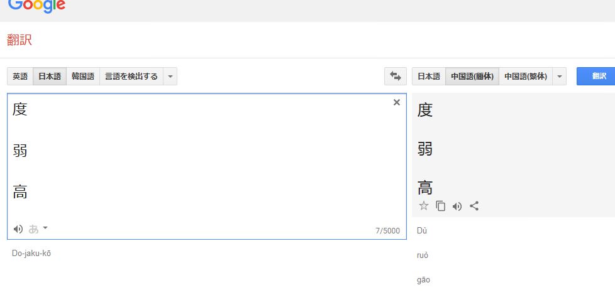The height and width of the screenshot is (300, 615).
Task: Swap source and target languages
Action: 395,76
